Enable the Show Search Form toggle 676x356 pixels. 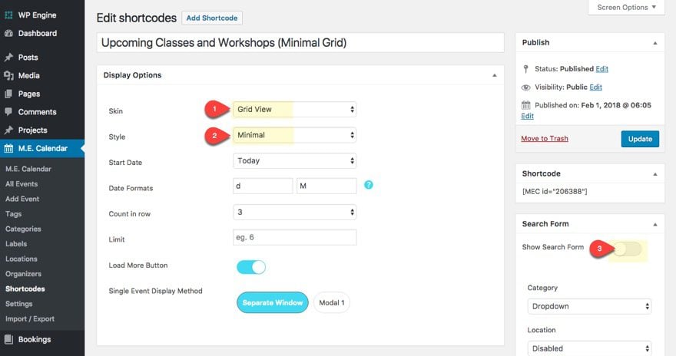click(x=628, y=249)
